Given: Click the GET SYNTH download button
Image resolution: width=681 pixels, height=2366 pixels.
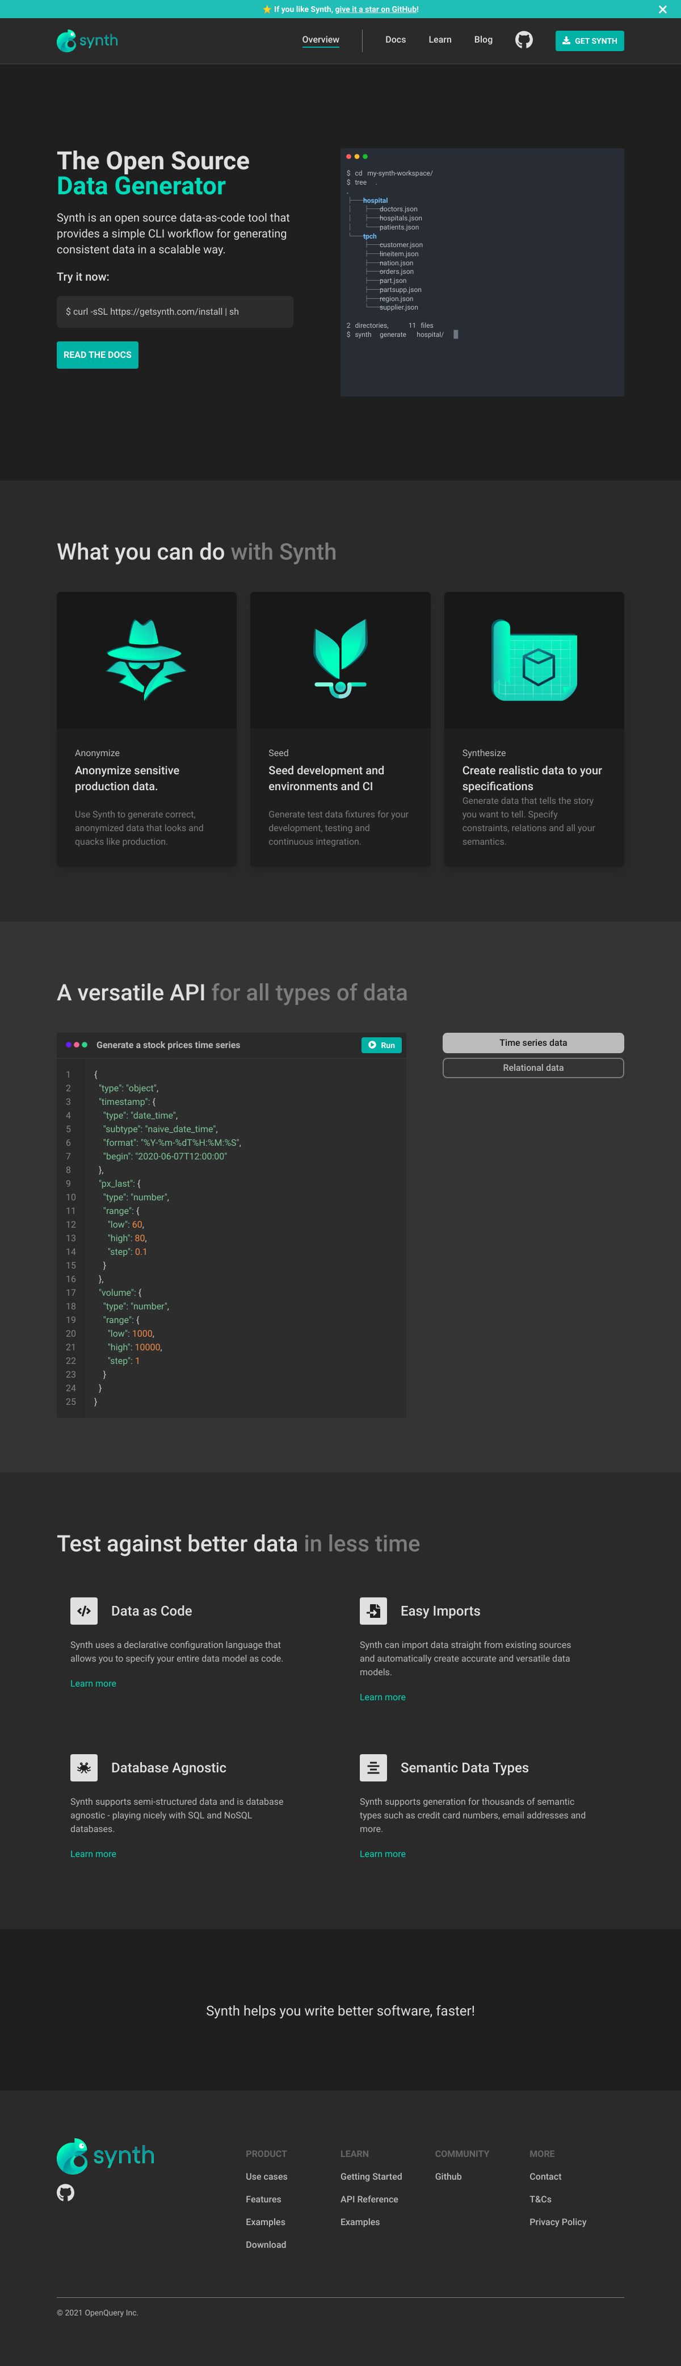Looking at the screenshot, I should click(589, 40).
